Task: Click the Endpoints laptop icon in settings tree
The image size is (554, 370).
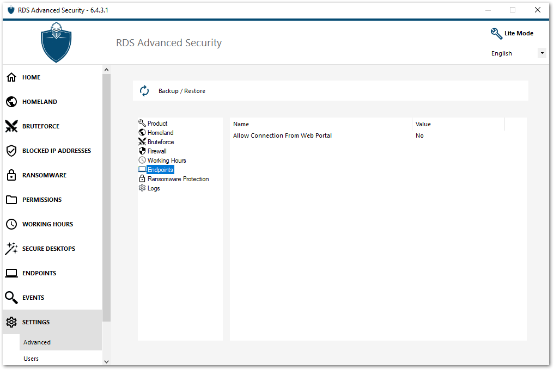Action: coord(142,169)
